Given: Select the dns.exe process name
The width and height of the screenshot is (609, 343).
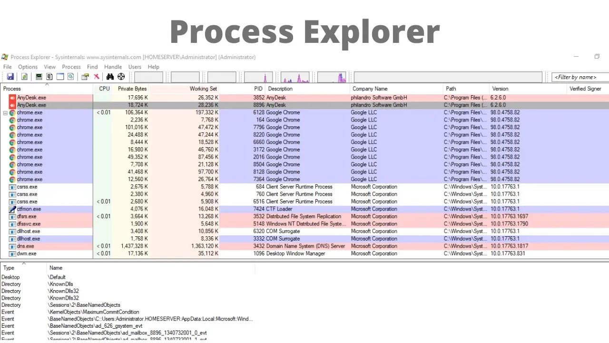Looking at the screenshot, I should [25, 246].
